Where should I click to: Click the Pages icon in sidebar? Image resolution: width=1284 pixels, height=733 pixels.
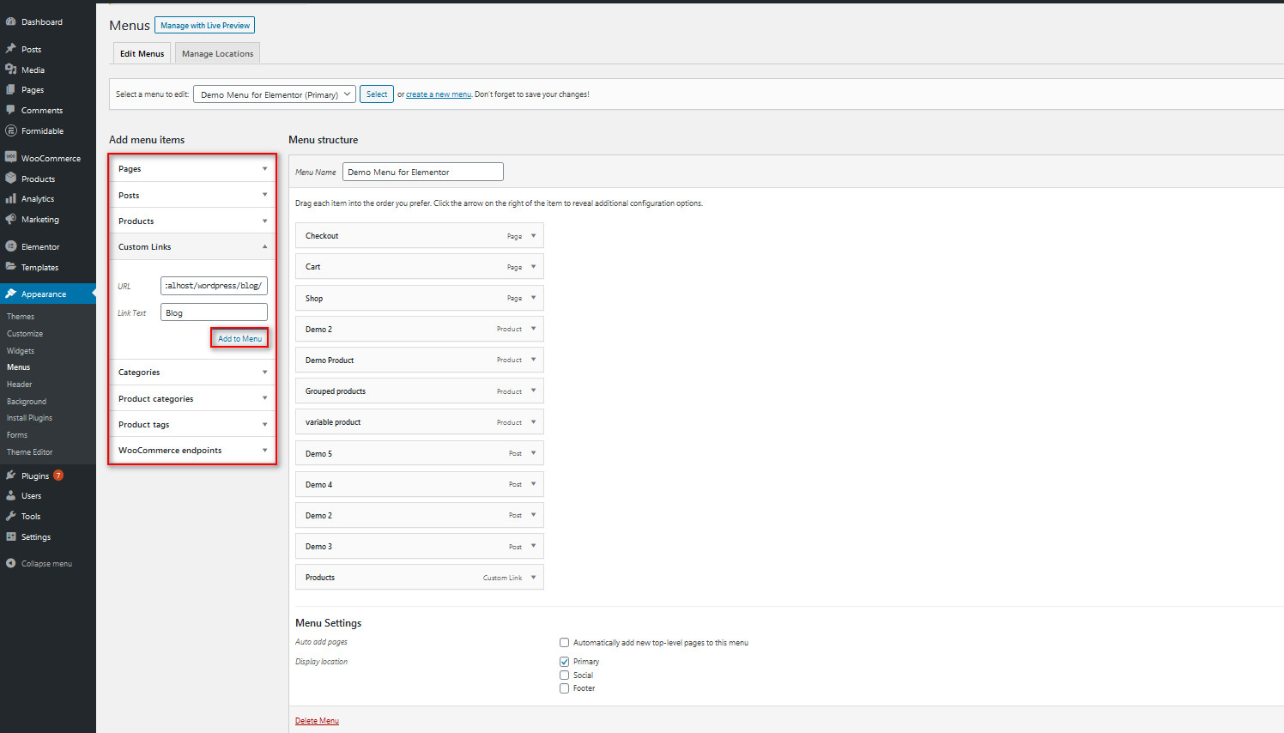(11, 89)
